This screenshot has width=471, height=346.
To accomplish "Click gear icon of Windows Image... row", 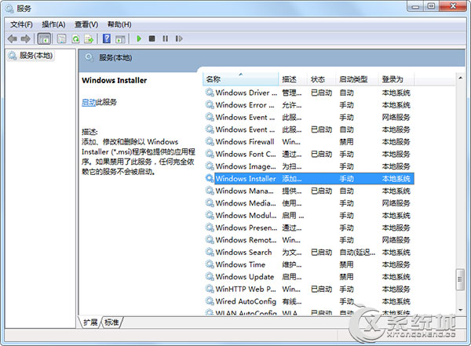I will 210,166.
